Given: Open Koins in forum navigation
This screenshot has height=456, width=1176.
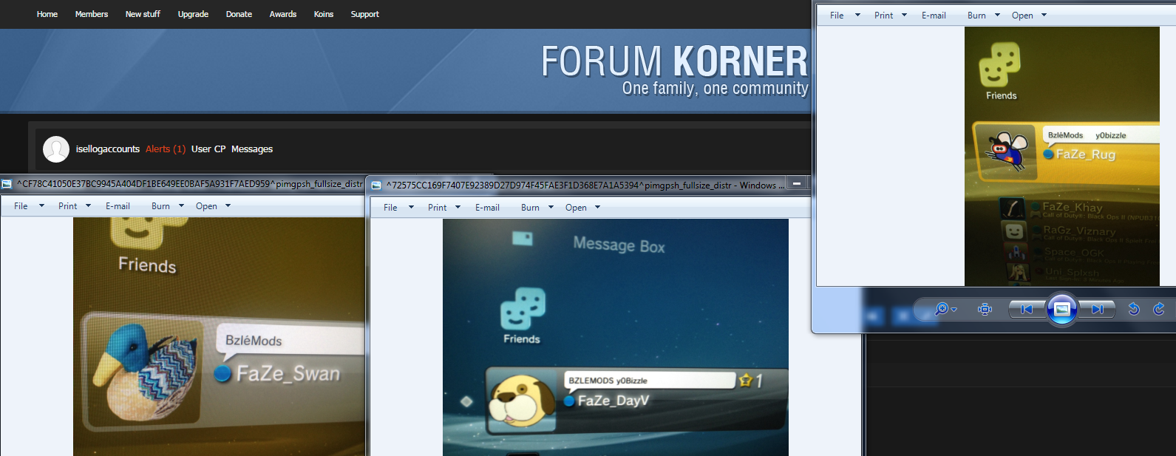Looking at the screenshot, I should [x=324, y=14].
